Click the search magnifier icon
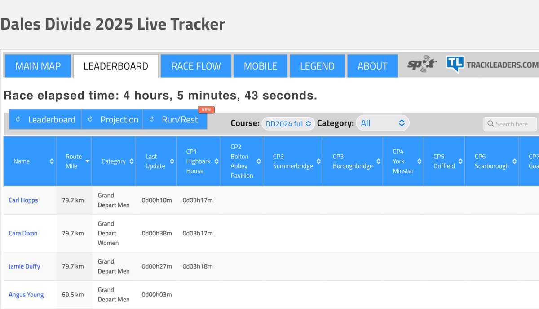This screenshot has width=539, height=309. click(x=490, y=124)
